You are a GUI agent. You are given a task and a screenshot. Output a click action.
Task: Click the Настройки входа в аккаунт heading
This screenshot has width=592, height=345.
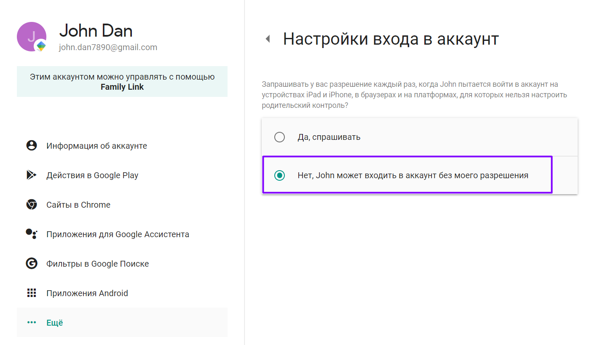click(391, 39)
